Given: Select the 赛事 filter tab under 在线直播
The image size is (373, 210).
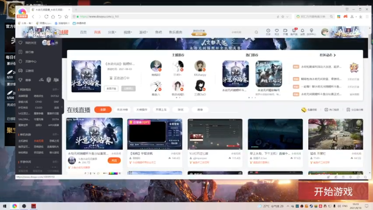Looking at the screenshot, I should point(200,110).
